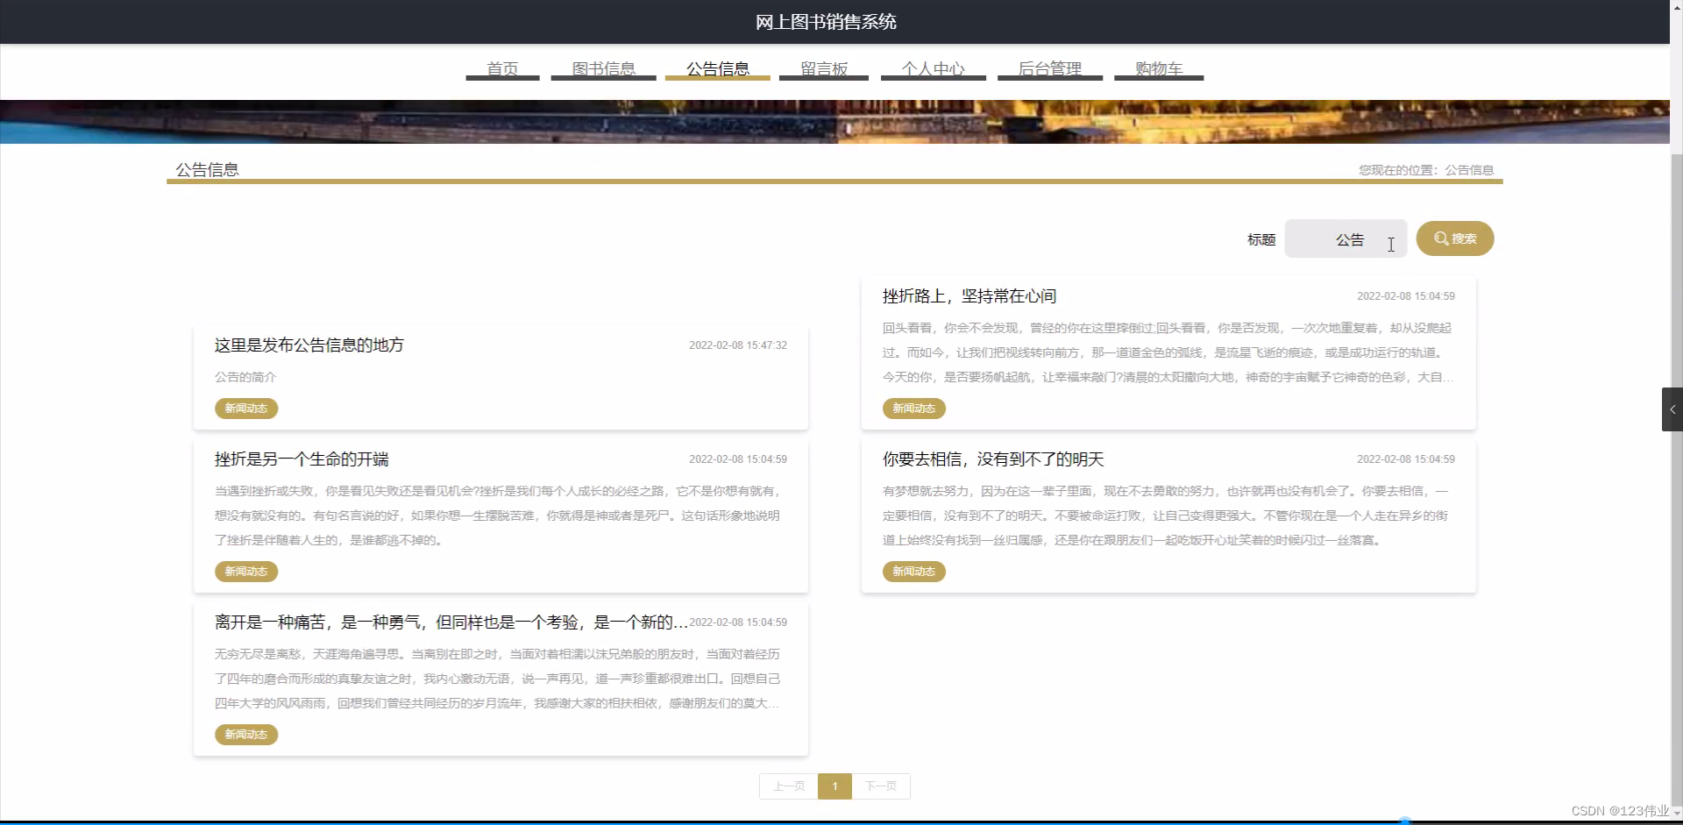Click the 新闻动态 tag on 这里是发布公告信息的地方

tap(246, 409)
